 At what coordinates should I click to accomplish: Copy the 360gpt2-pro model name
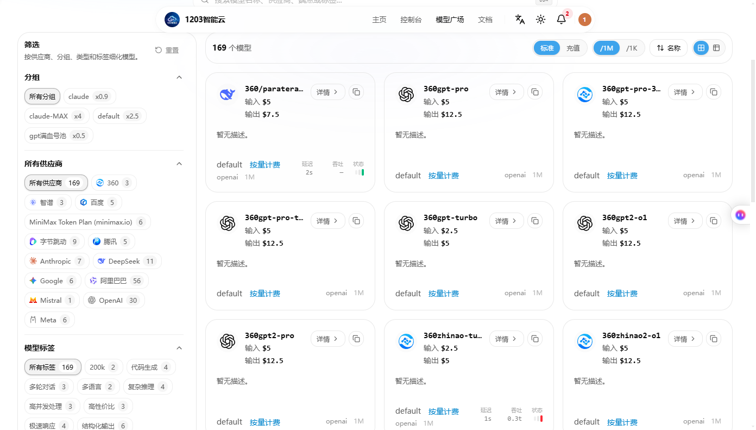pyautogui.click(x=356, y=339)
